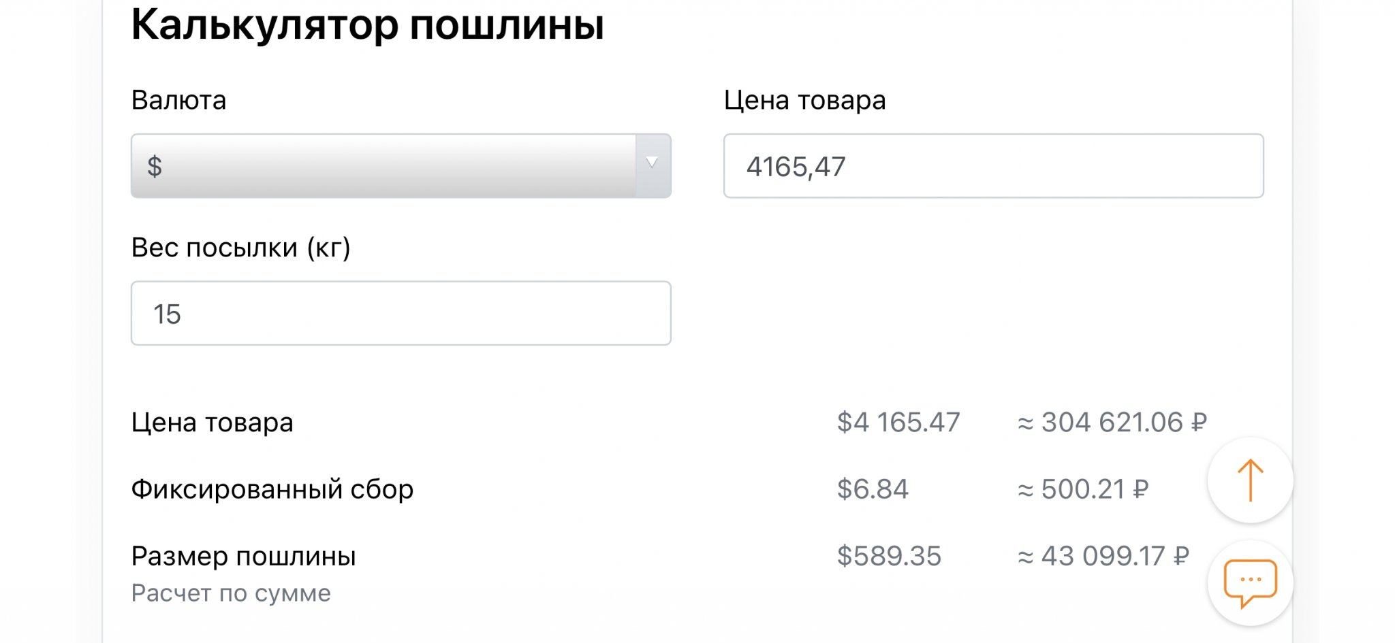Select the $4 165.47 price value
Screen dimensions: 1395x643
click(898, 423)
